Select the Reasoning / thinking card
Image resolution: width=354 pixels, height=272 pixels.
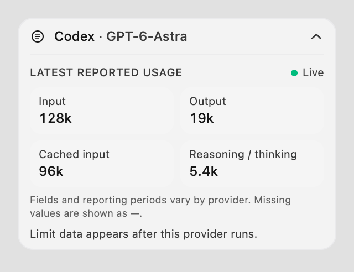pos(252,164)
